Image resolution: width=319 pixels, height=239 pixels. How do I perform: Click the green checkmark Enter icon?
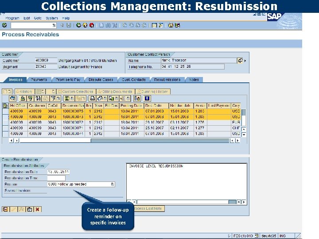click(x=4, y=25)
